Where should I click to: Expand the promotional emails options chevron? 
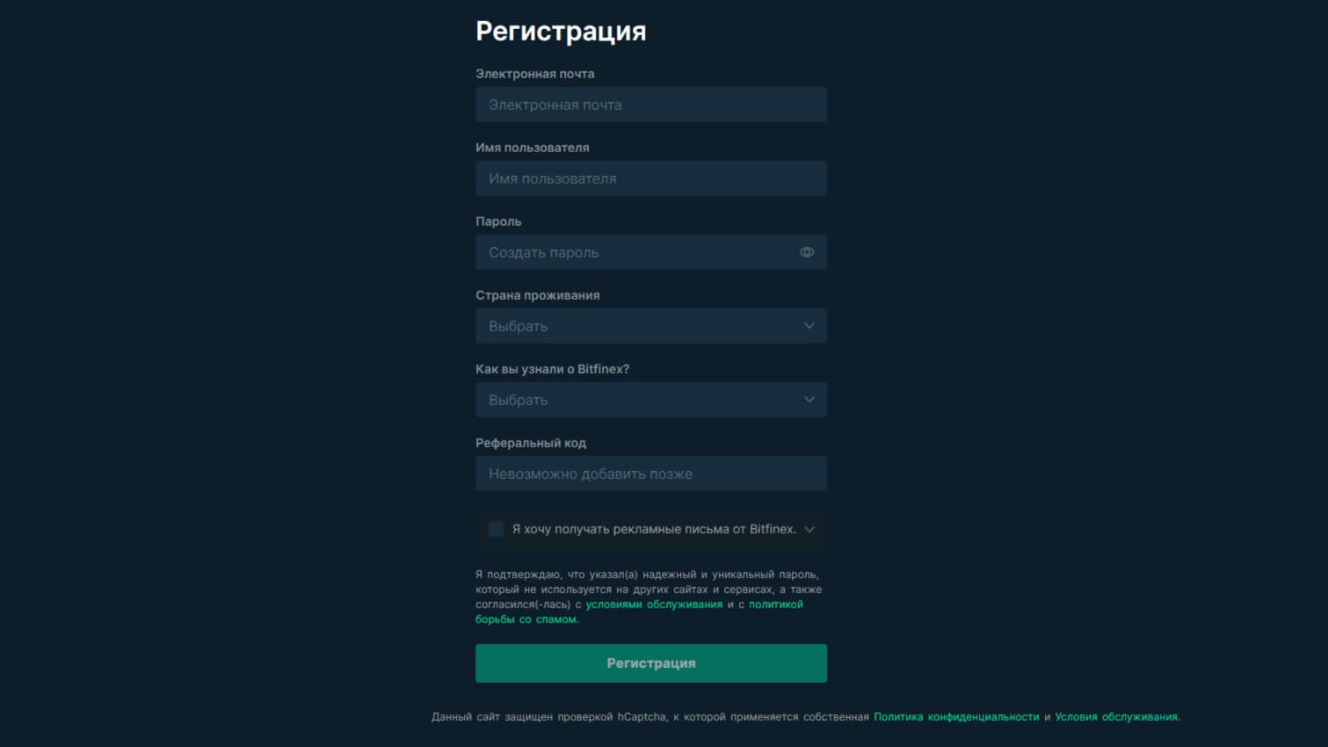(x=809, y=529)
